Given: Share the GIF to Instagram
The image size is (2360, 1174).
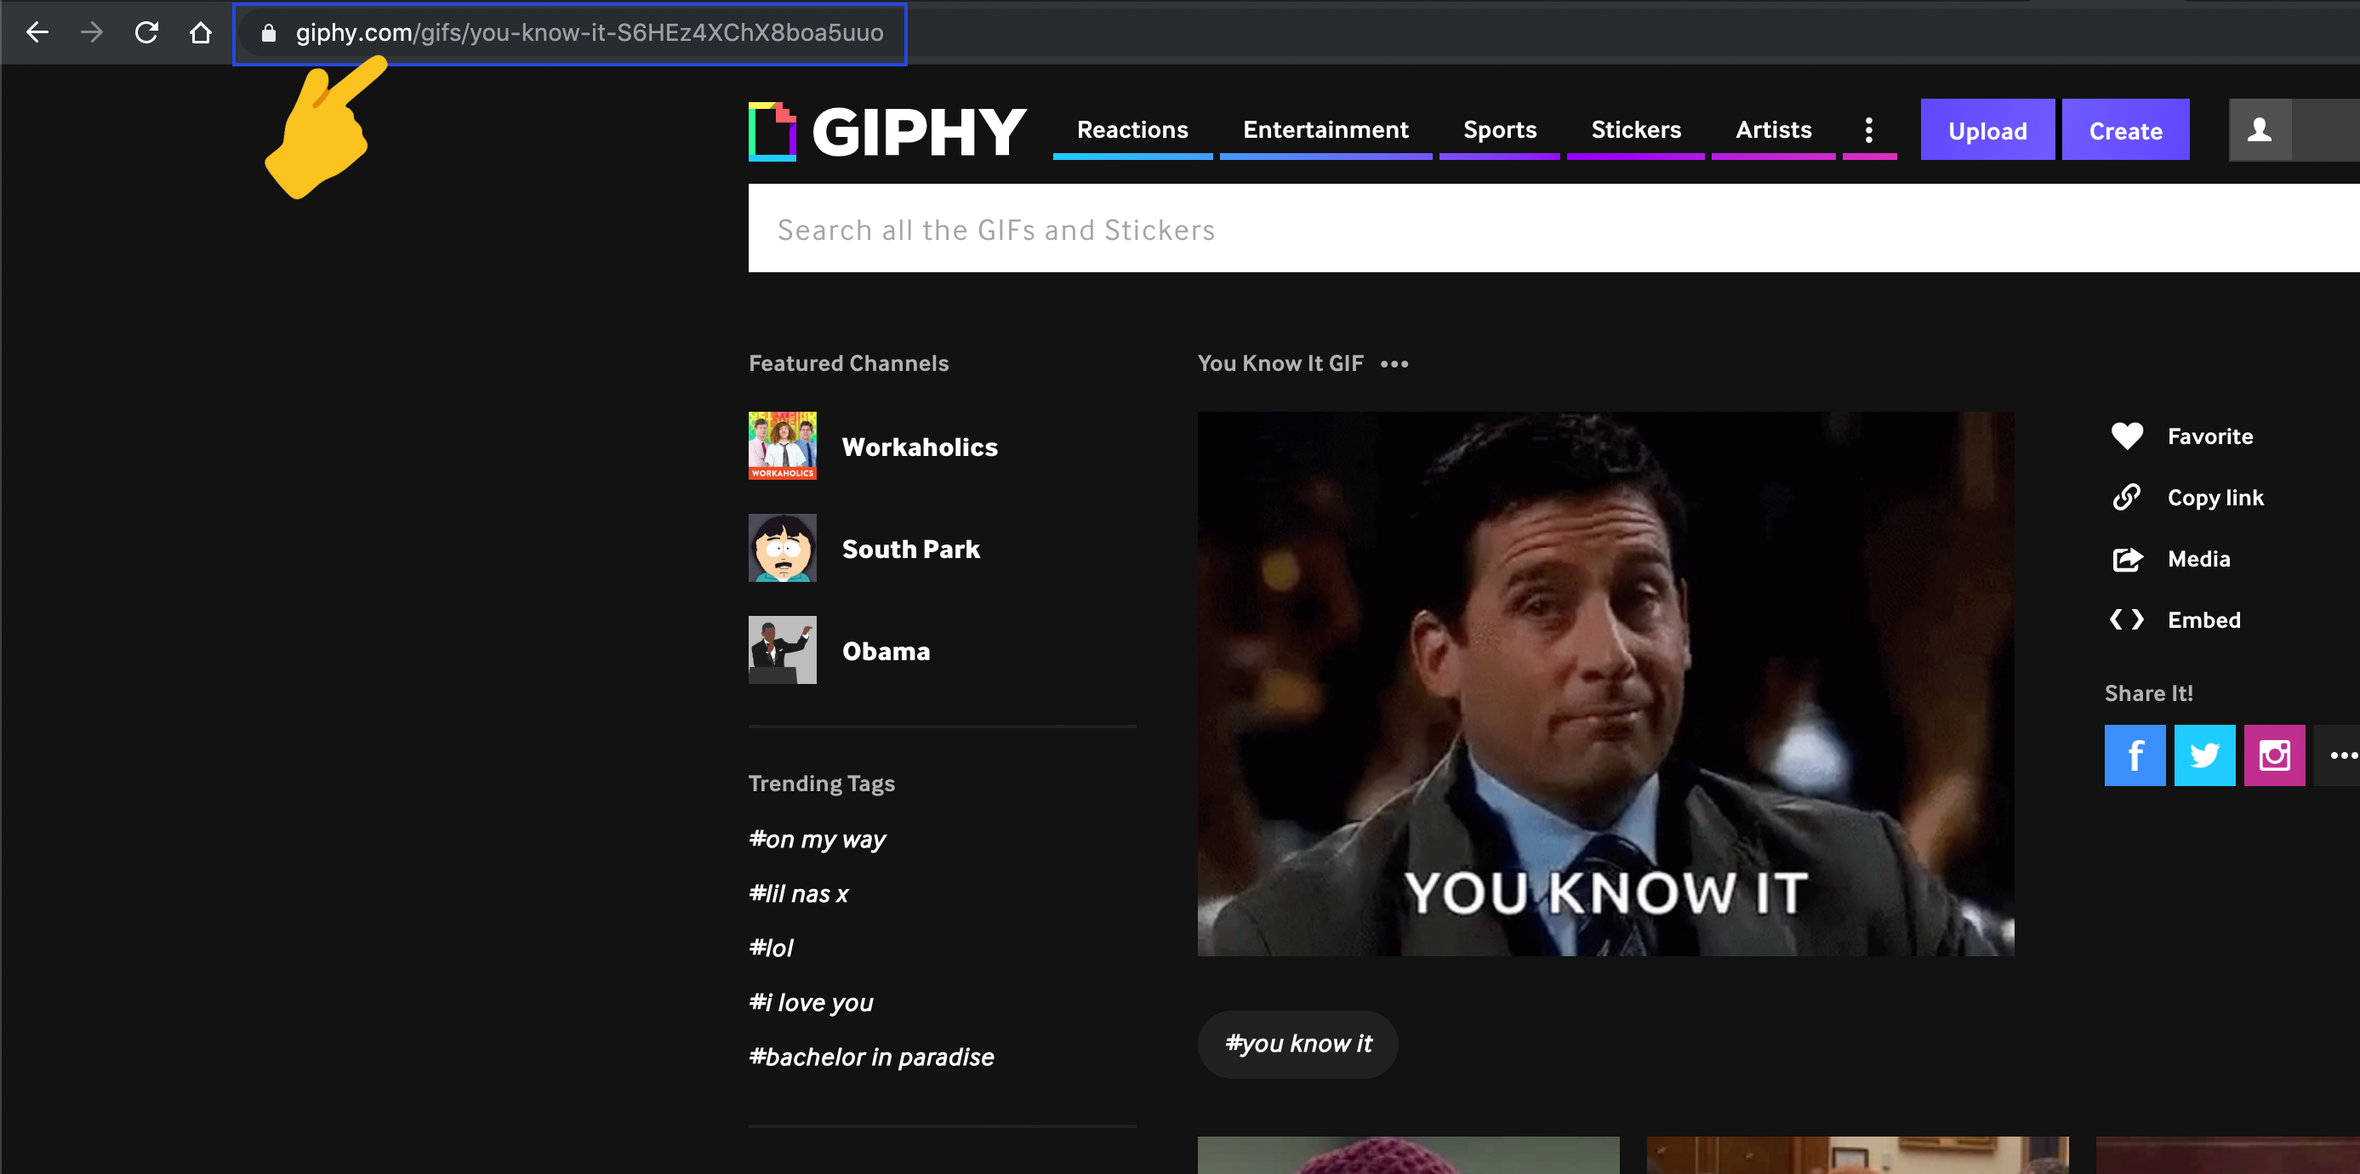Looking at the screenshot, I should pos(2275,755).
